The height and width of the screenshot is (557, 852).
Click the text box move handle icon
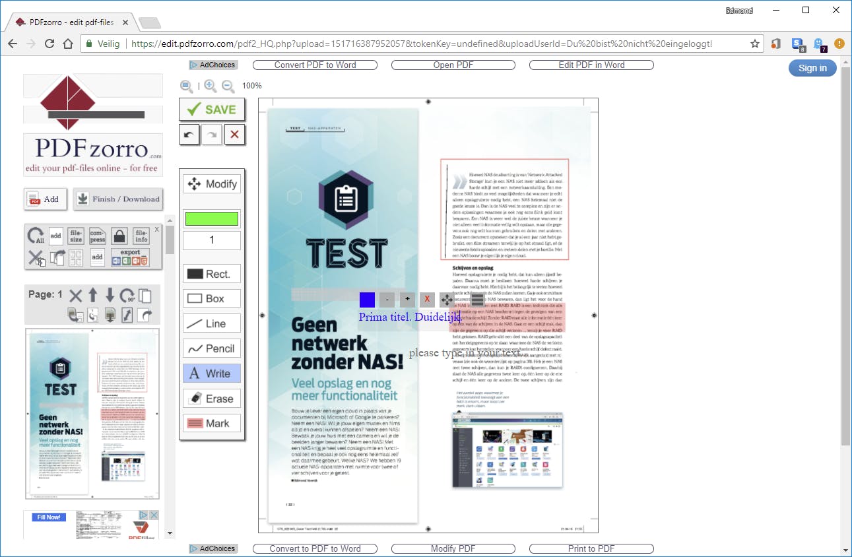[x=447, y=300]
